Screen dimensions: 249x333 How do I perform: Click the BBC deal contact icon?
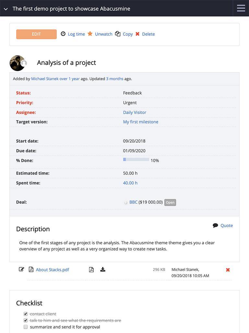126,203
